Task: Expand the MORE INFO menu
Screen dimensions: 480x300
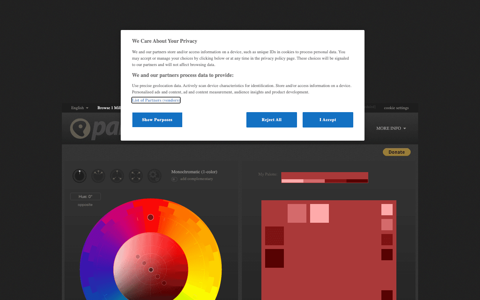Action: click(391, 128)
